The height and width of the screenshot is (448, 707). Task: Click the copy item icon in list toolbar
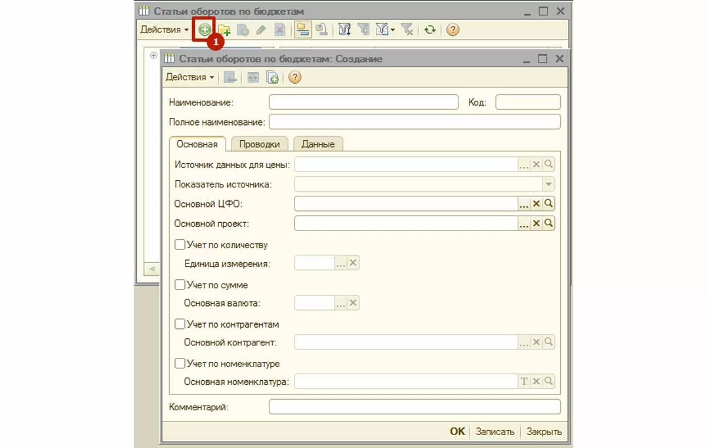click(242, 29)
